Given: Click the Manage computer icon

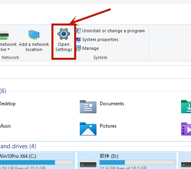Looking at the screenshot, I should pos(79,48).
